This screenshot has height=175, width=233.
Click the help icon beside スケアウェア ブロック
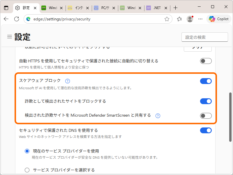(x=67, y=81)
